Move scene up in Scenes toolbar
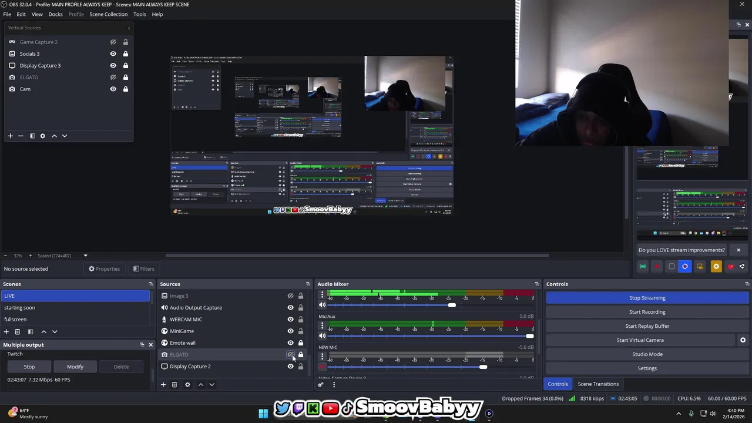752x423 pixels. tap(43, 331)
